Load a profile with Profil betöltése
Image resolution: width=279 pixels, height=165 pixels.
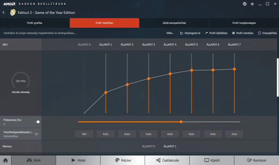[x=216, y=33]
